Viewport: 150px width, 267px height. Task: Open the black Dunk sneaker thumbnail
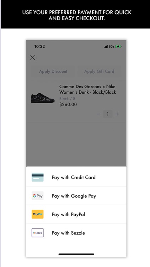click(43, 98)
